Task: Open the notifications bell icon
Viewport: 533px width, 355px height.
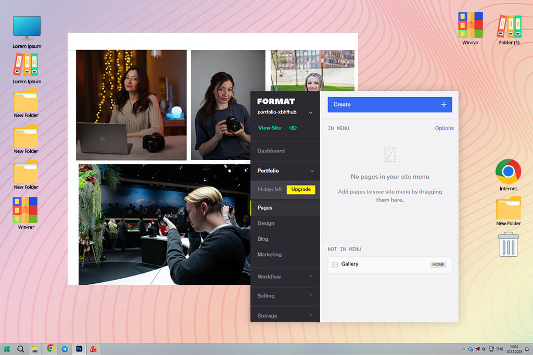Action: [x=527, y=349]
